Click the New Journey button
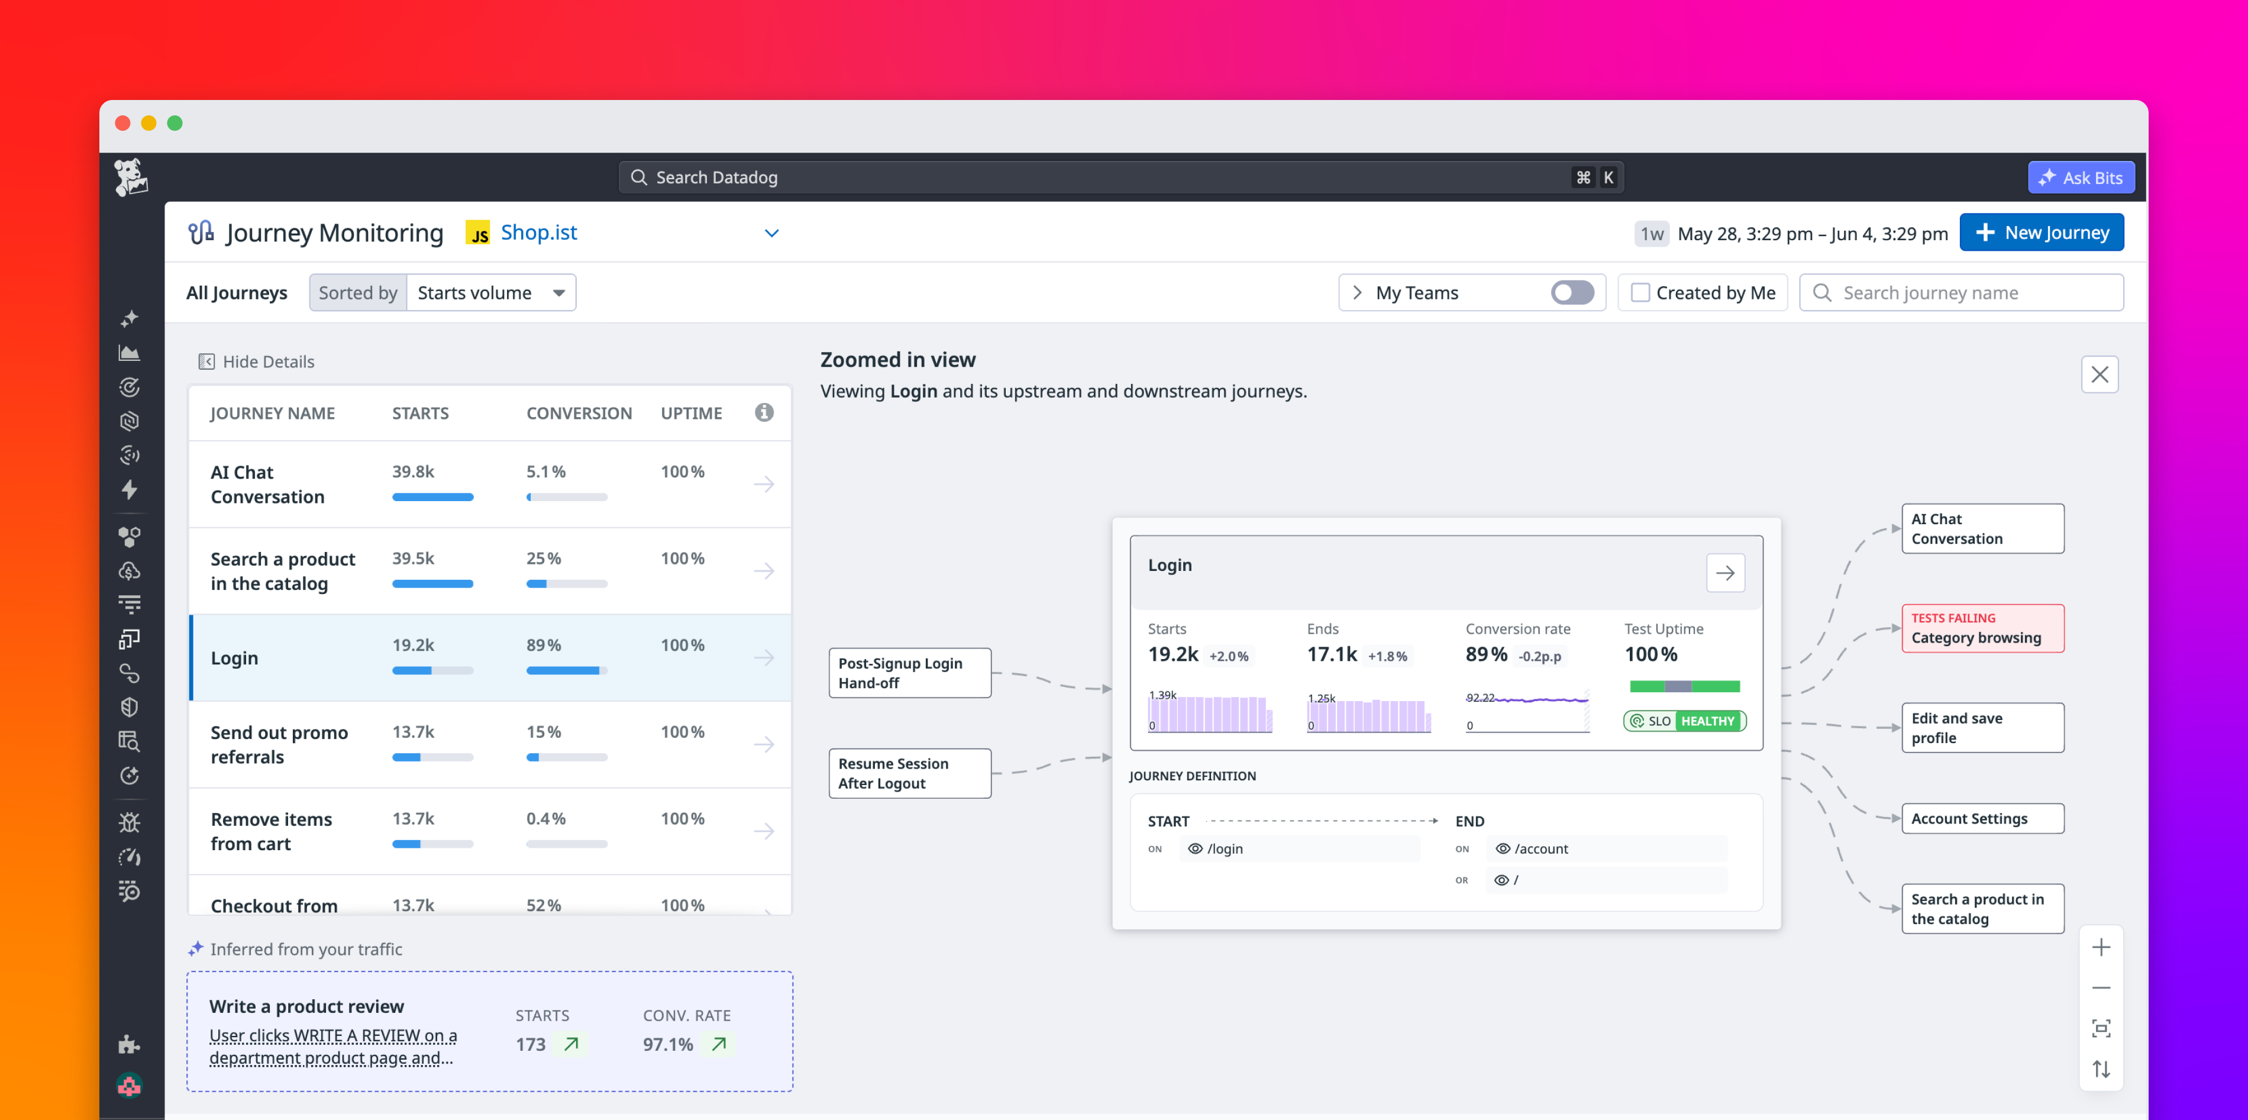The width and height of the screenshot is (2248, 1120). [x=2041, y=233]
